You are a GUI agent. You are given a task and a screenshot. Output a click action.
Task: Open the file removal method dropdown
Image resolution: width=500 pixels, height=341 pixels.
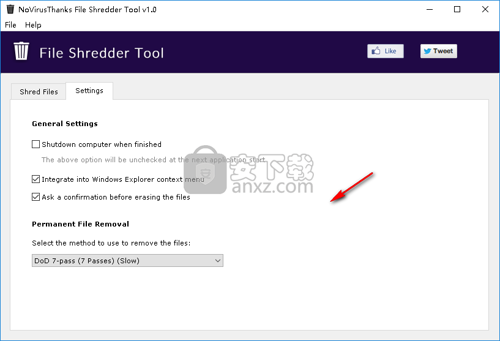click(127, 261)
